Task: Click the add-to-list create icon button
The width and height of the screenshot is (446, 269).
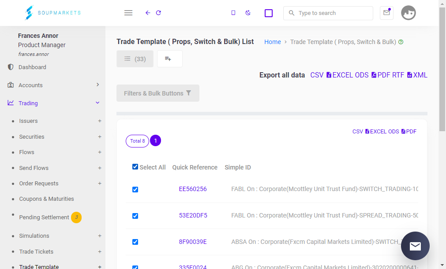Action: 170,59
